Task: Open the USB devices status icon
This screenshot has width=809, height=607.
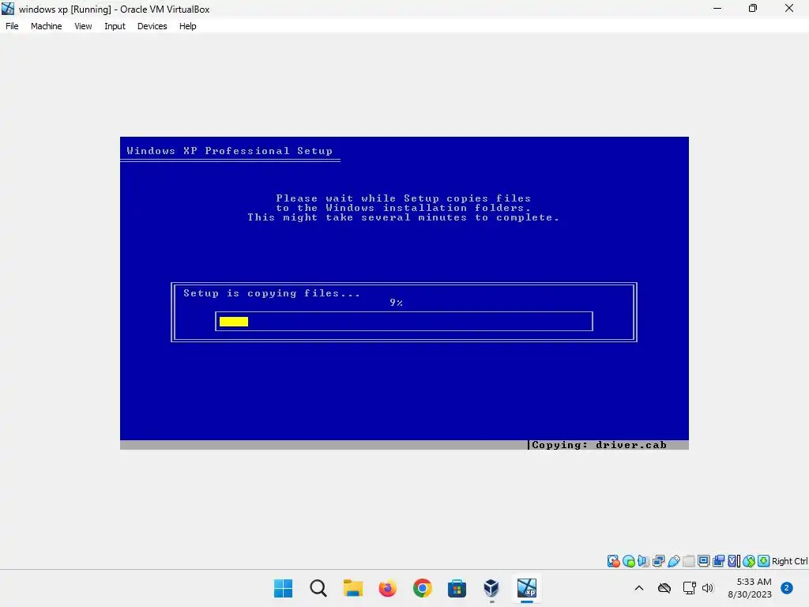Action: (x=673, y=561)
